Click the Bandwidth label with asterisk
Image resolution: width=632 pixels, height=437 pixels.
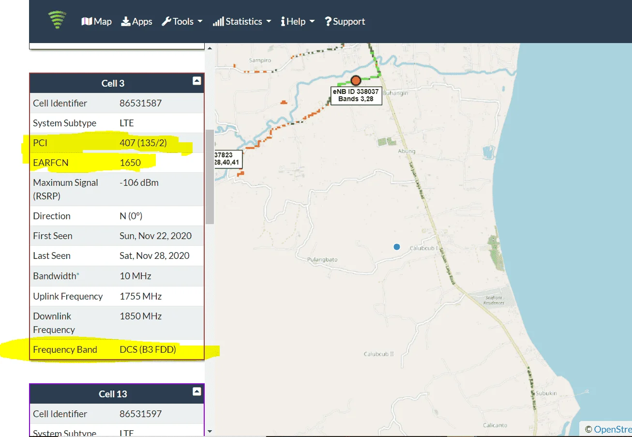[56, 276]
